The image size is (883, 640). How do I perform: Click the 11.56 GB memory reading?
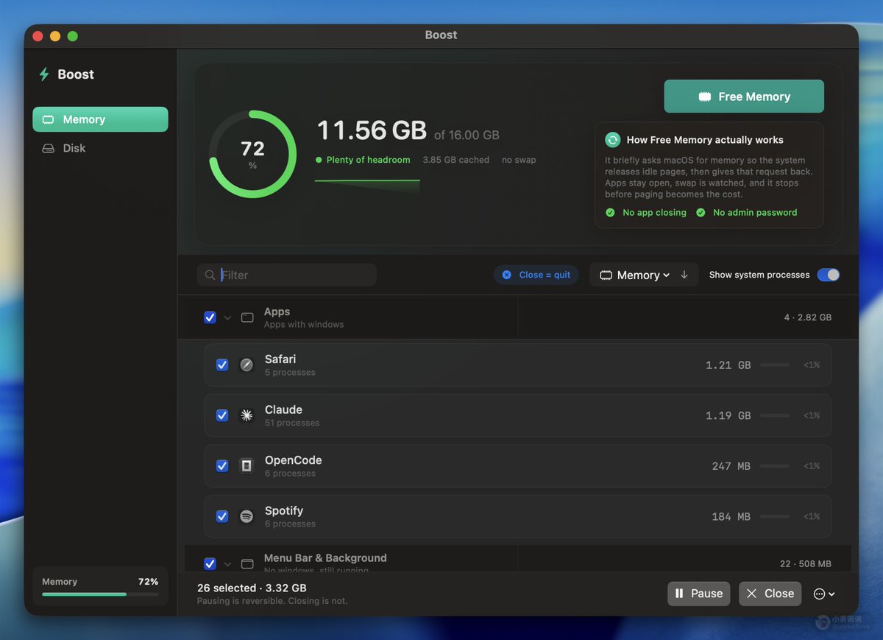(372, 130)
